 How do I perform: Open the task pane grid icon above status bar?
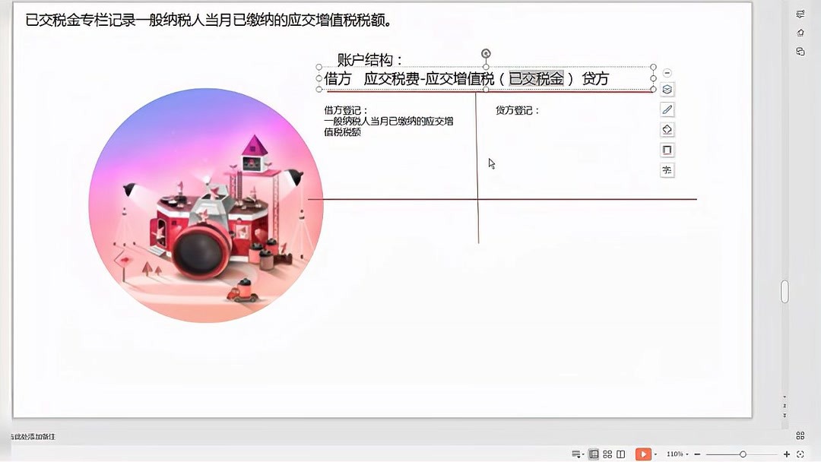pyautogui.click(x=800, y=435)
